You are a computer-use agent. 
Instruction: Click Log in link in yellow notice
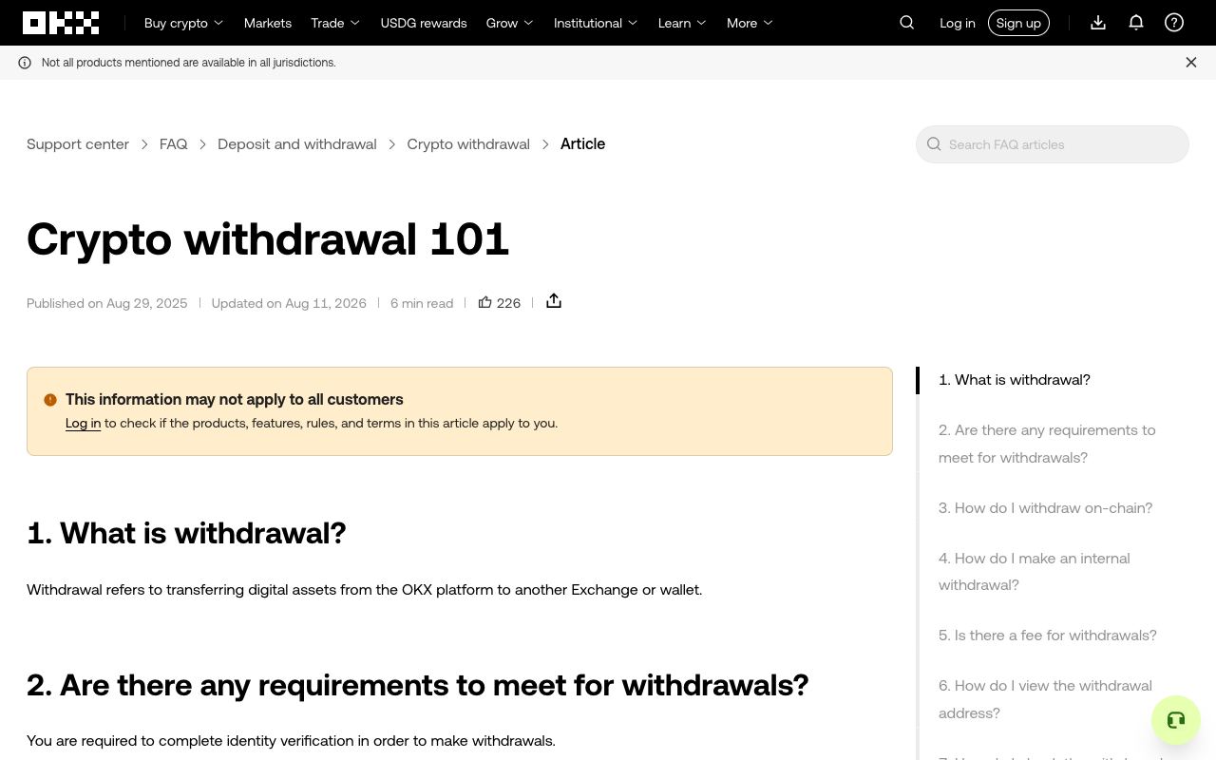[83, 424]
